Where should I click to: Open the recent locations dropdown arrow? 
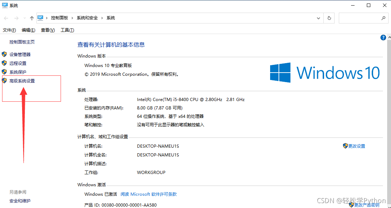[25, 18]
